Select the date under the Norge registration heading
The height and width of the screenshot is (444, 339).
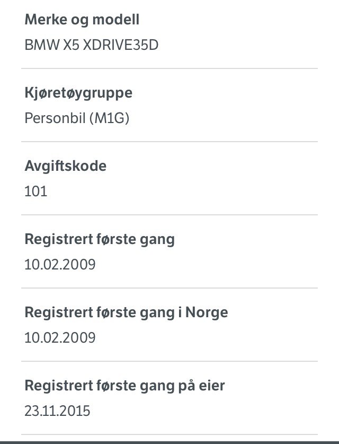pyautogui.click(x=60, y=337)
